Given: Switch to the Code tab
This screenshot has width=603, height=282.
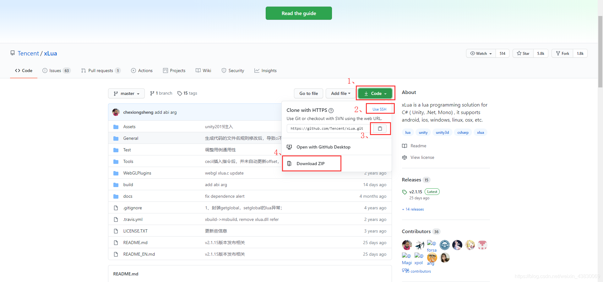Looking at the screenshot, I should 24,70.
